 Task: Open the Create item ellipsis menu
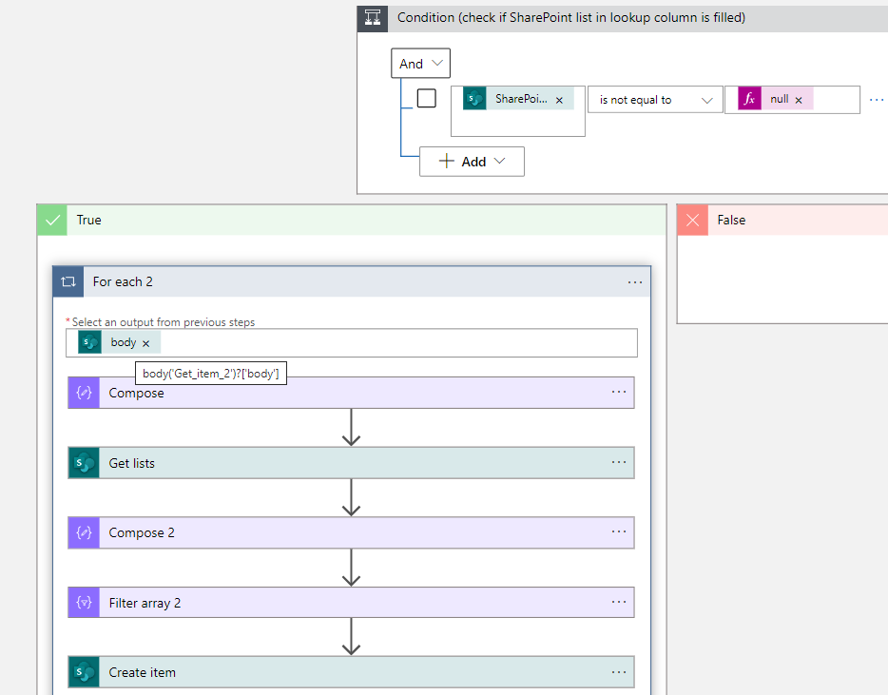pos(619,672)
